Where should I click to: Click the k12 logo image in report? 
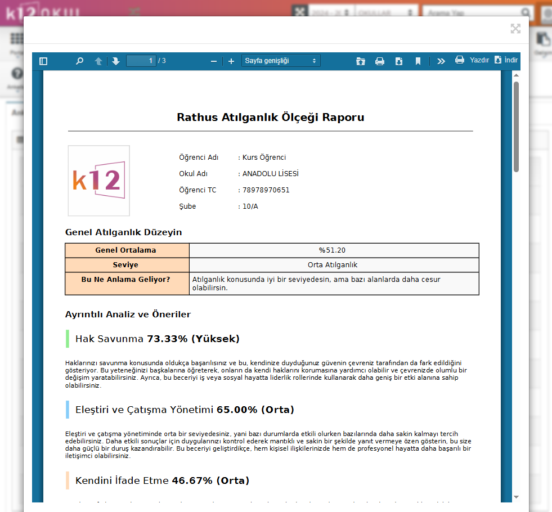[99, 181]
